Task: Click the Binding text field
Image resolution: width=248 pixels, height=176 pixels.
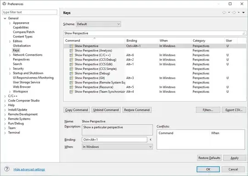Action: click(114, 139)
